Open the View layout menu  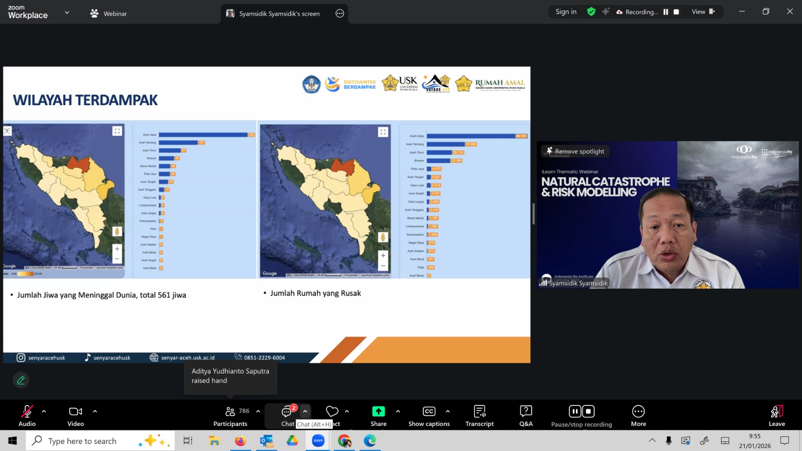pos(703,12)
